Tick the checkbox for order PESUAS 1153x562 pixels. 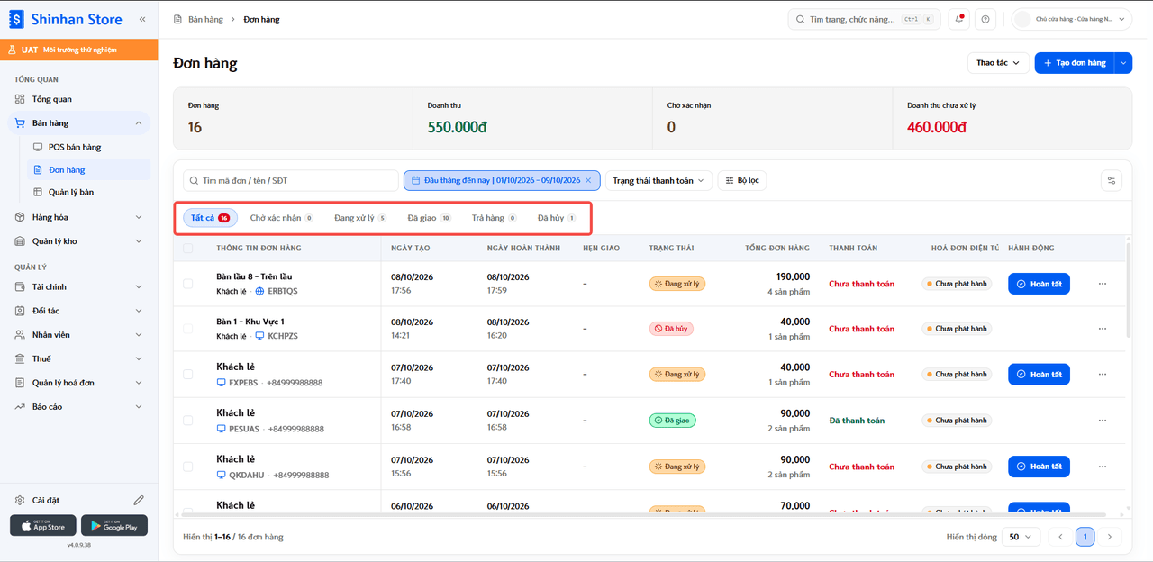[x=188, y=421]
